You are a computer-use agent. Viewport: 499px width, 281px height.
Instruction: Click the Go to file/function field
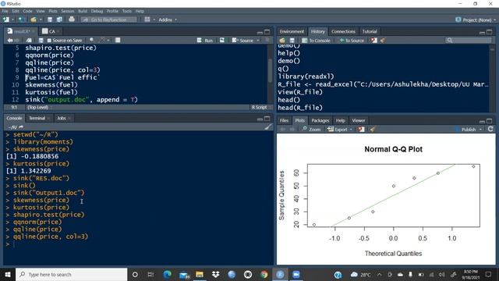tap(108, 20)
